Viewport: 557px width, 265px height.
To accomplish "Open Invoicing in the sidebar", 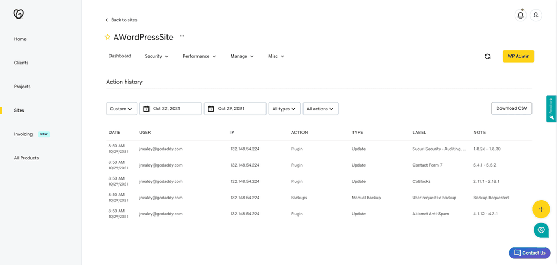I will pos(23,134).
